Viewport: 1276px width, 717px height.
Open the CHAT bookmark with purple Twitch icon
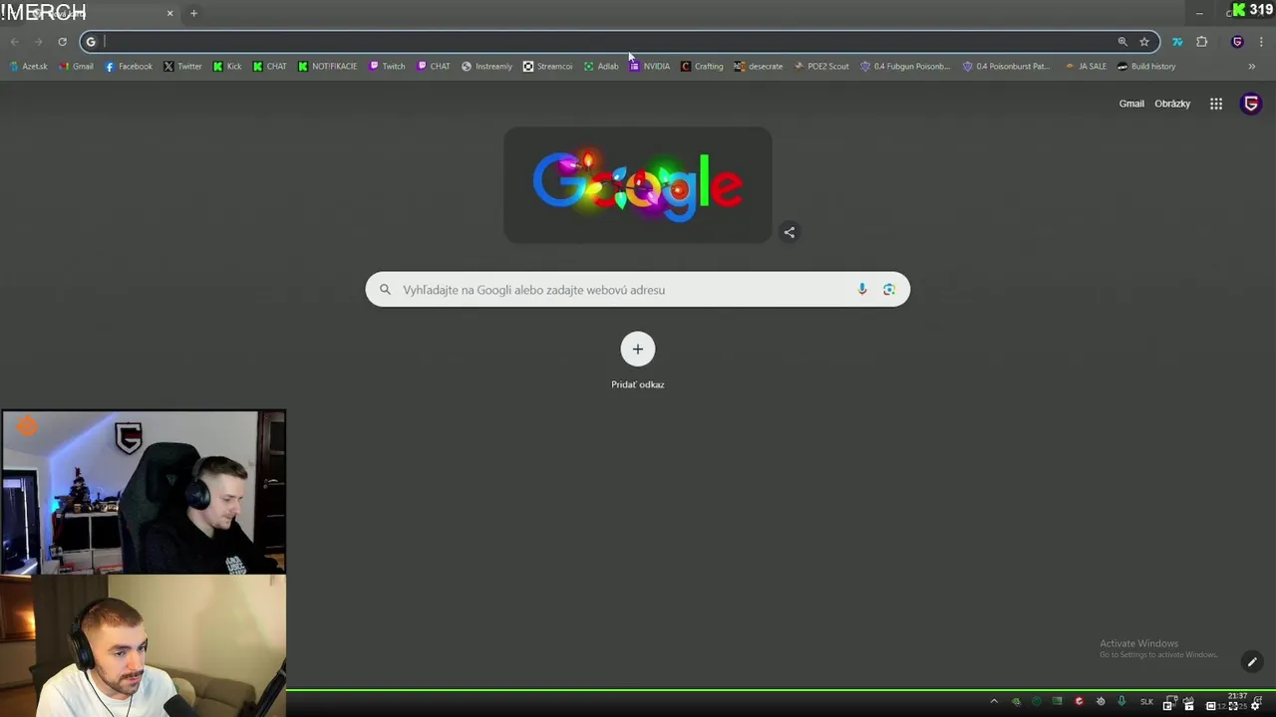coord(434,67)
